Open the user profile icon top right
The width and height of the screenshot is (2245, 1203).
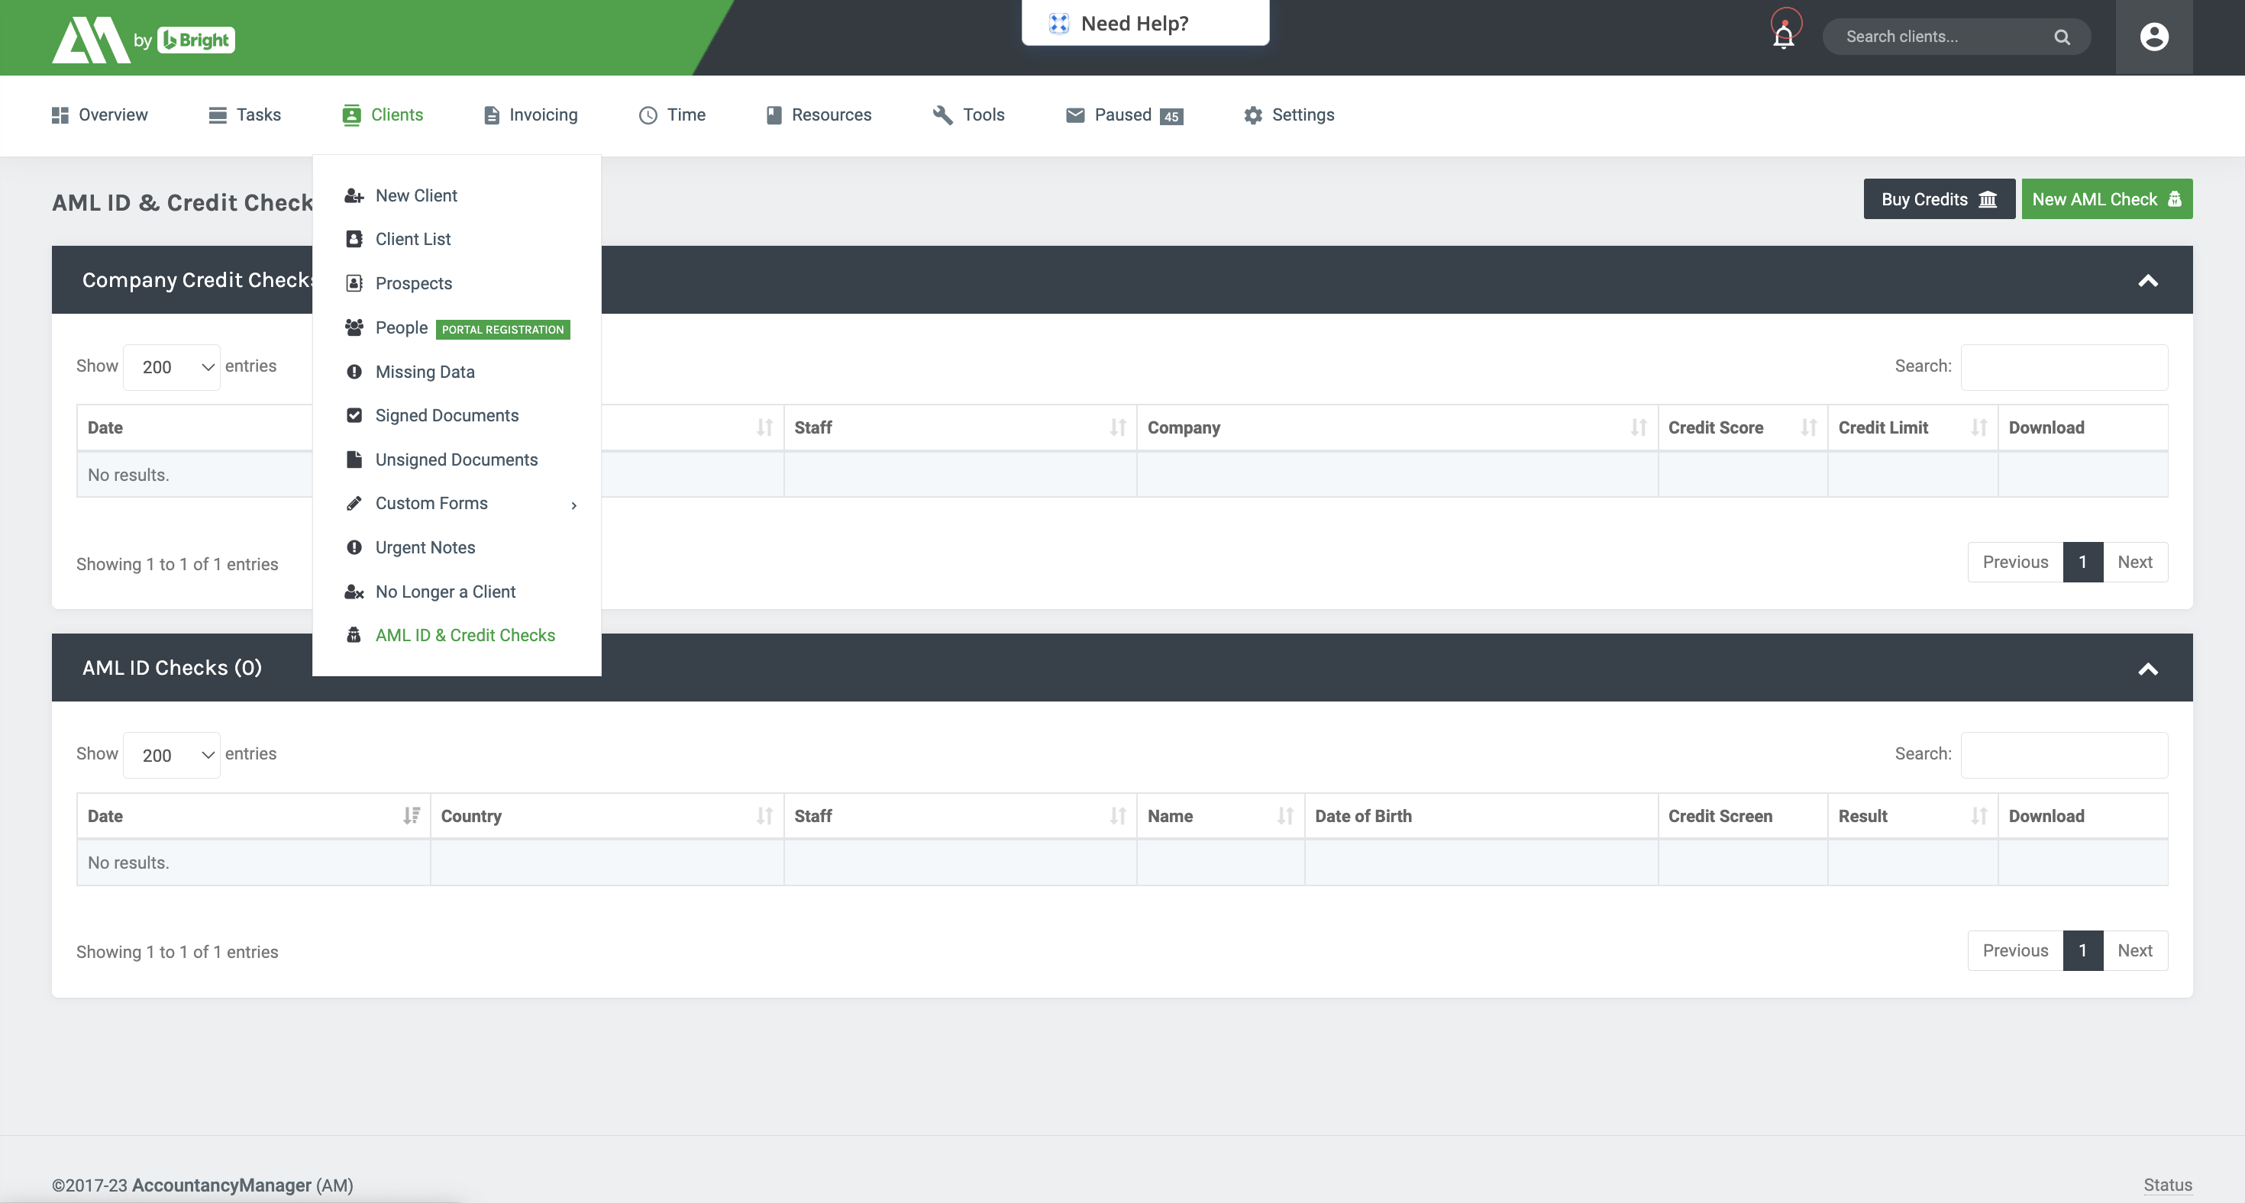(x=2153, y=37)
